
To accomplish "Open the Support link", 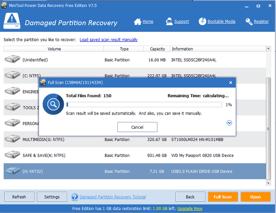I will [x=182, y=21].
